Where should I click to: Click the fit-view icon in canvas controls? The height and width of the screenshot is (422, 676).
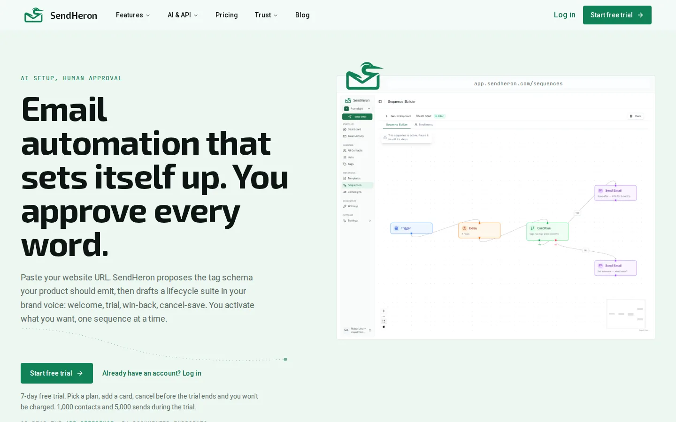[x=384, y=321]
